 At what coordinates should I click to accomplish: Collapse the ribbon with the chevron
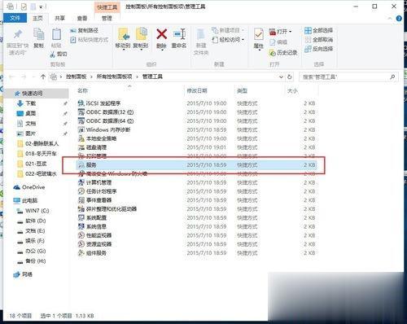tap(390, 19)
